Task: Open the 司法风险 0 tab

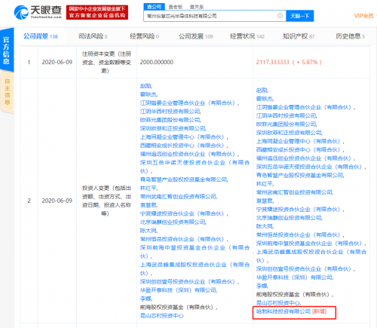Action: click(x=93, y=36)
